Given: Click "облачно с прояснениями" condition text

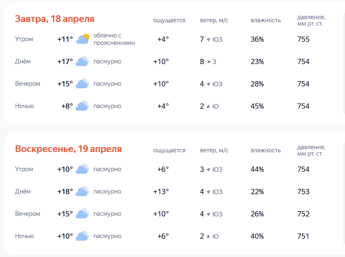Looking at the screenshot, I should [x=114, y=39].
